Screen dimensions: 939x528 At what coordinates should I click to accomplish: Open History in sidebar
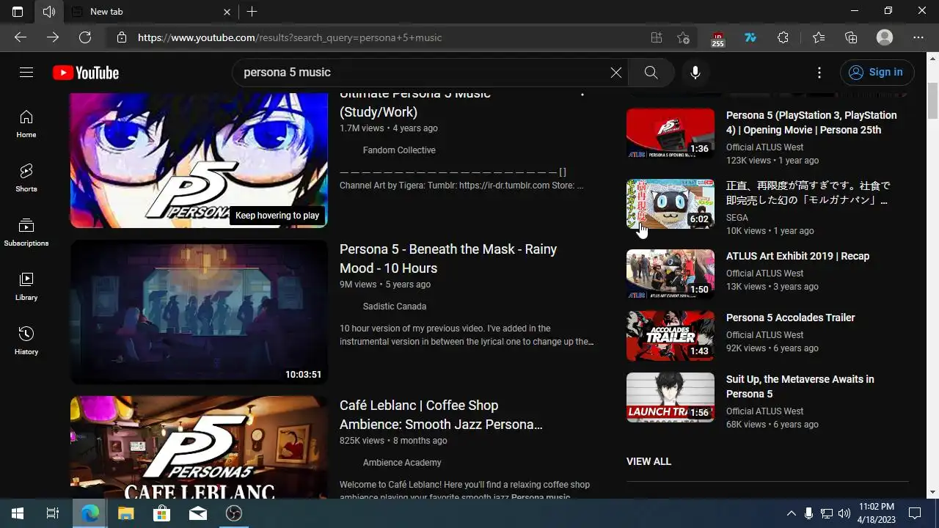(x=26, y=341)
